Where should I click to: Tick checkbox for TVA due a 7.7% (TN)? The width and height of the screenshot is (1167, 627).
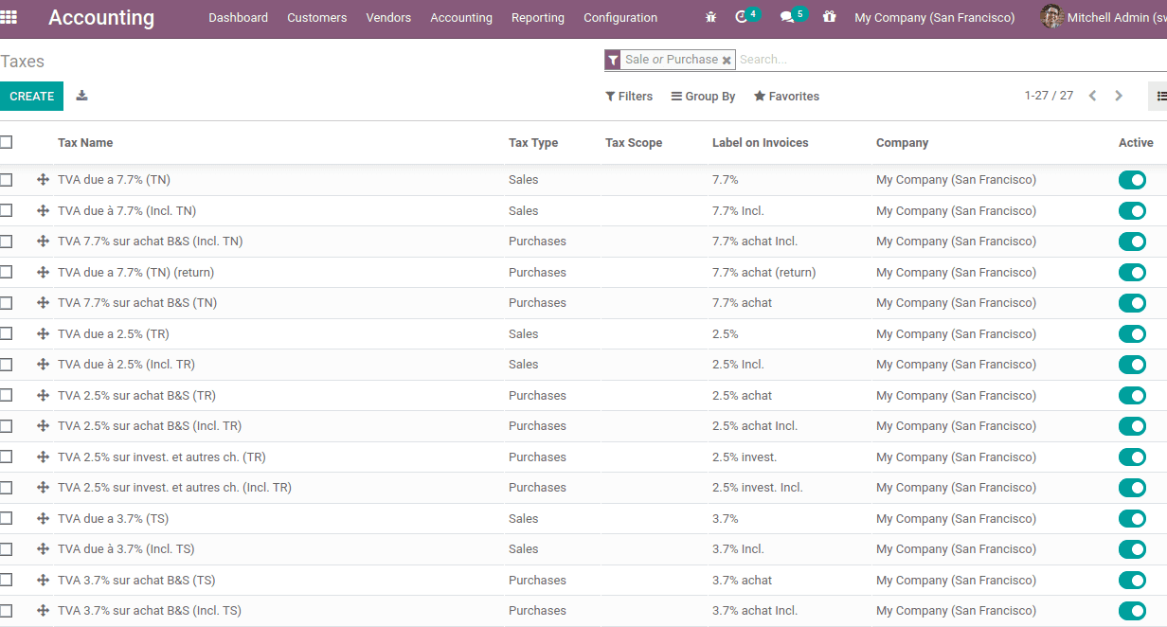[6, 180]
